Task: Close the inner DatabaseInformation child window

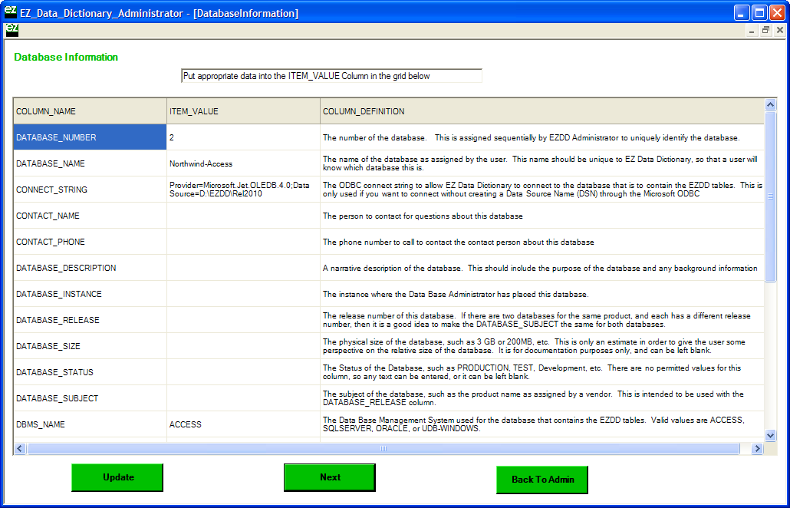Action: [779, 30]
